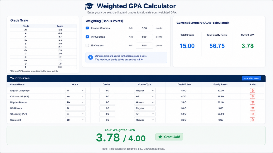Open grade dropdown for Chemistry (AP)

tap(75, 114)
